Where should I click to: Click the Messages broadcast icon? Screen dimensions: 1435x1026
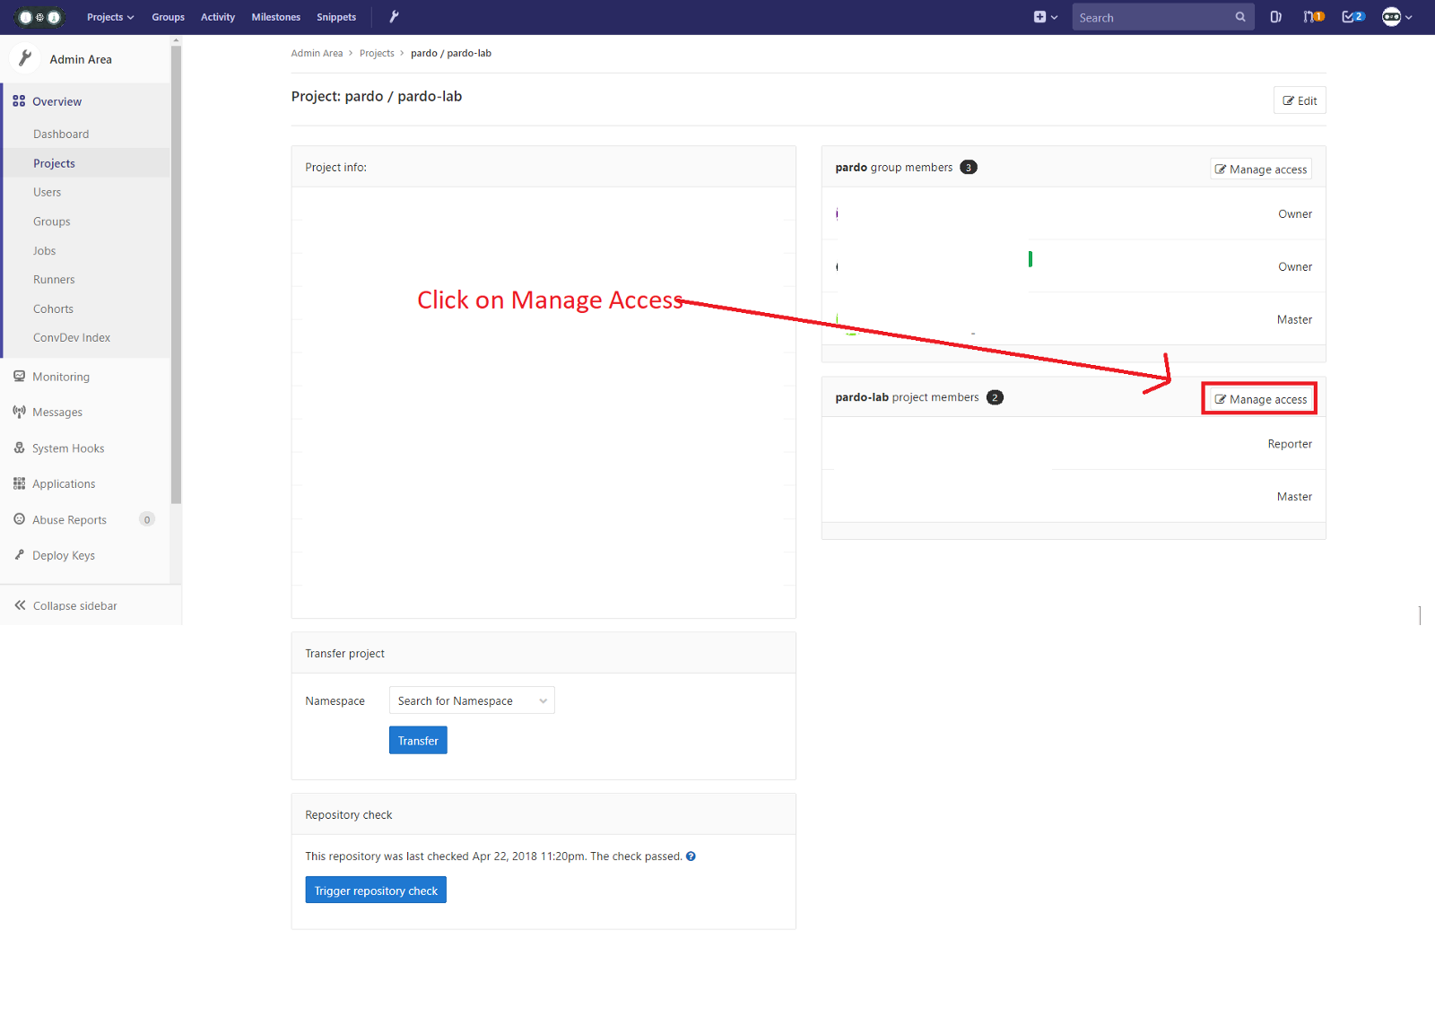(x=19, y=412)
